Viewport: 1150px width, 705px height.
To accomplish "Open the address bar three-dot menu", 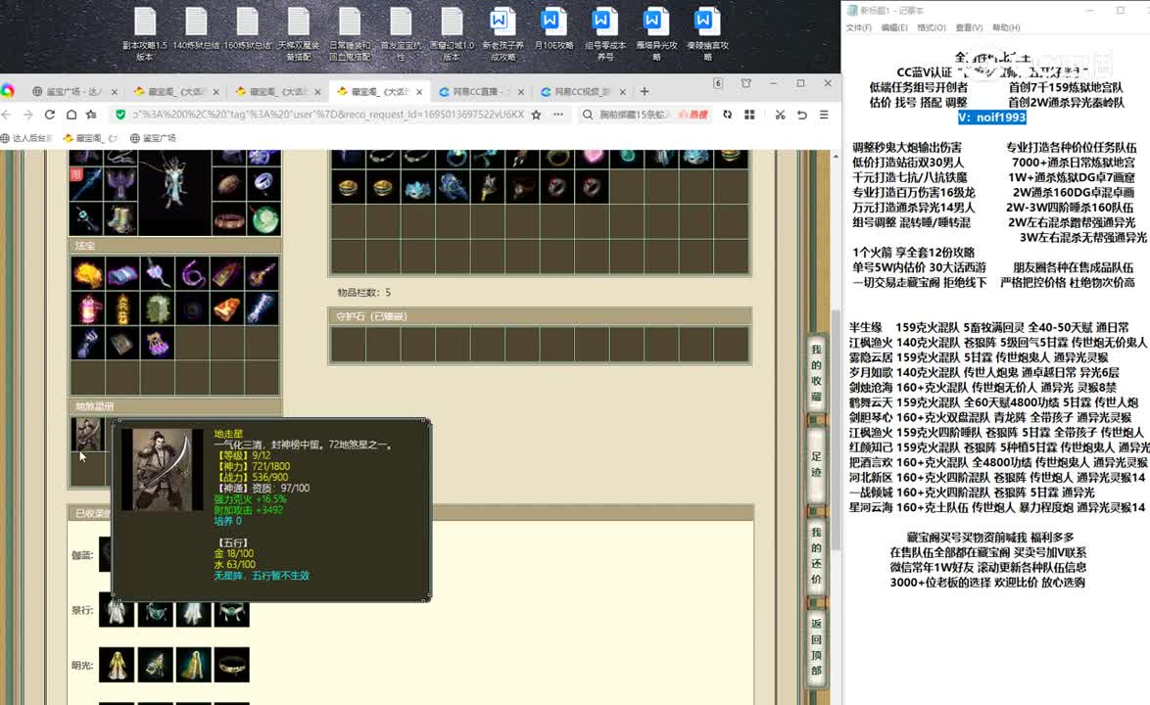I will tap(558, 115).
